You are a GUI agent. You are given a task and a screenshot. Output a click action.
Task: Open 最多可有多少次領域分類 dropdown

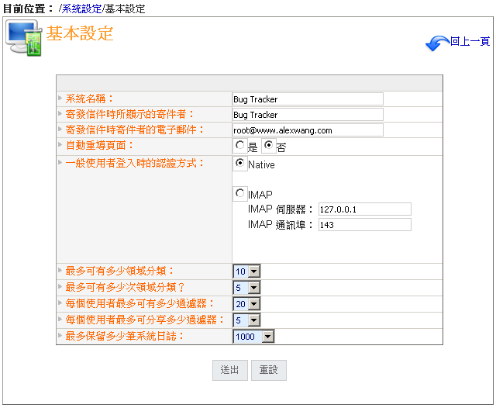pyautogui.click(x=247, y=288)
